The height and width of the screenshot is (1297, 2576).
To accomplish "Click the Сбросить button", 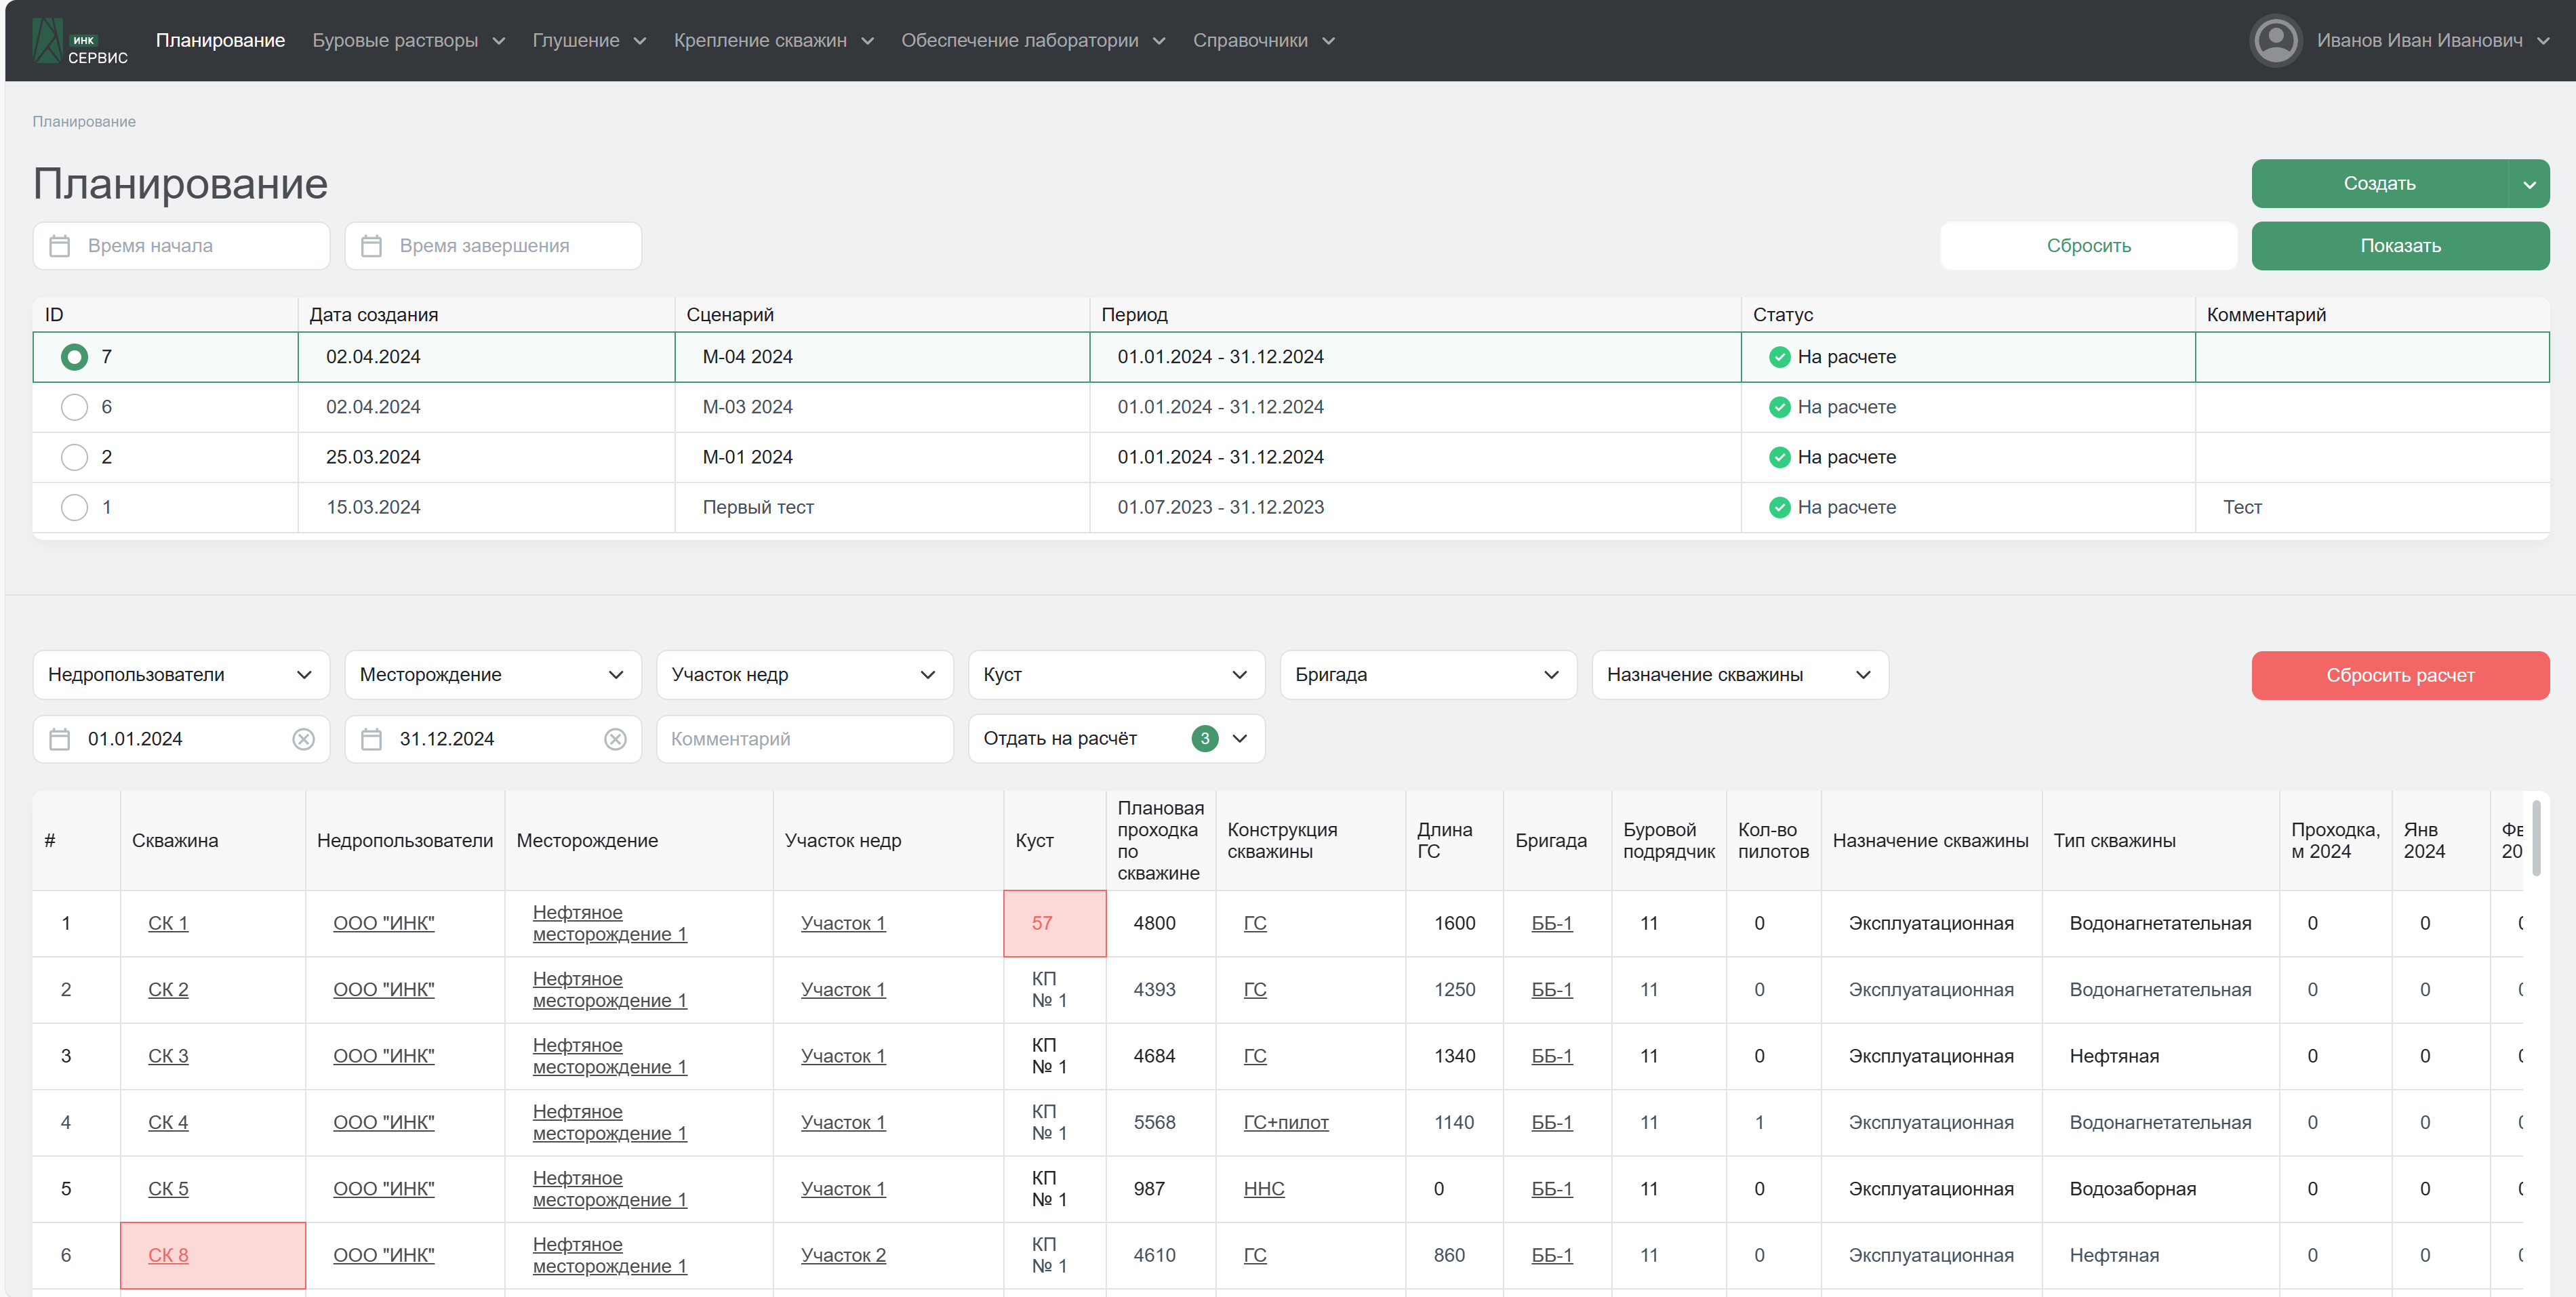I will click(2089, 246).
